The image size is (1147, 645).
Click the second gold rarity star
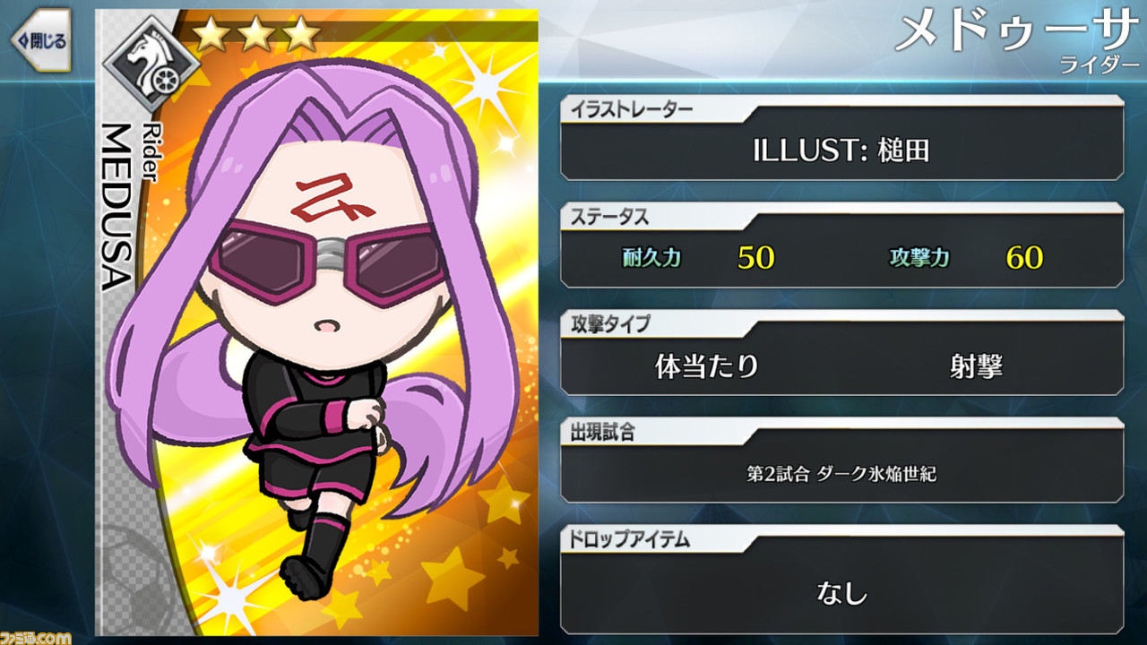click(257, 36)
